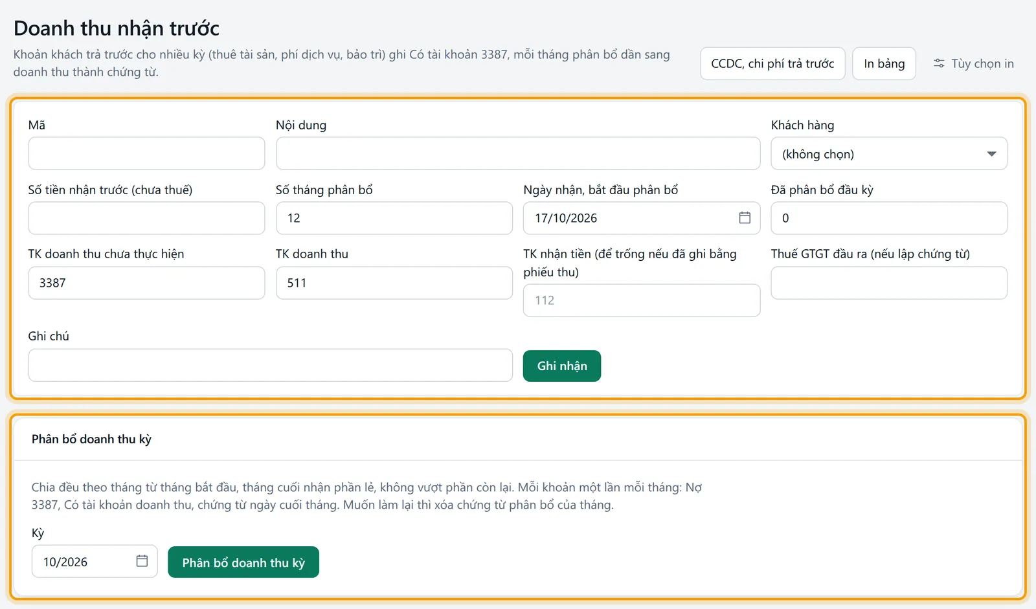Click the Tùy chọn in label
This screenshot has width=1036, height=609.
(982, 63)
